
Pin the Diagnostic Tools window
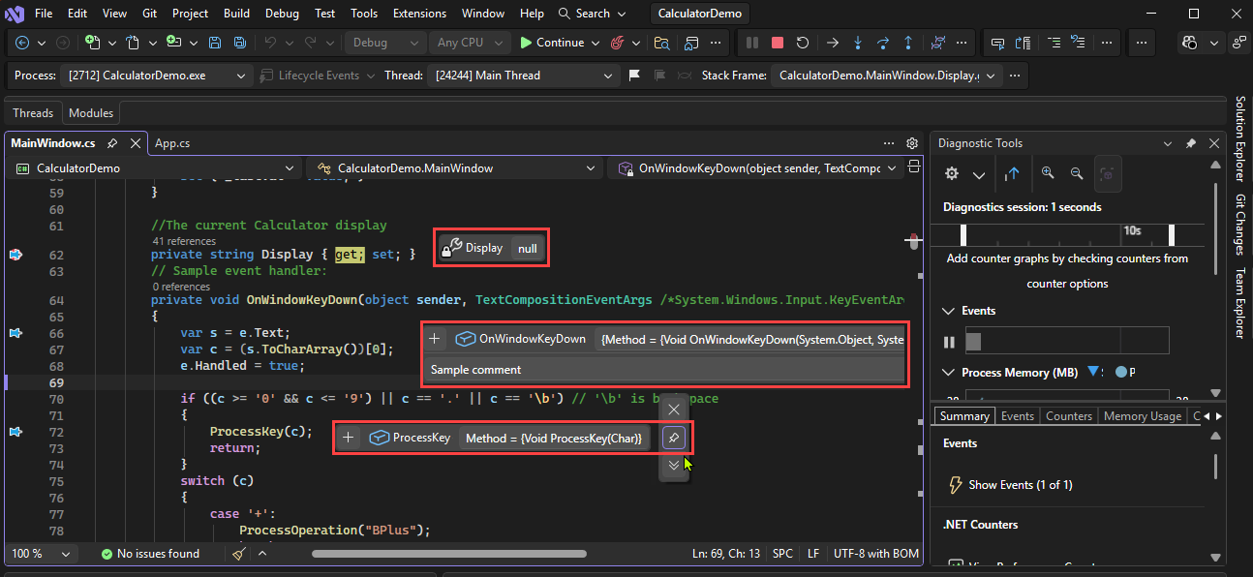point(1191,143)
